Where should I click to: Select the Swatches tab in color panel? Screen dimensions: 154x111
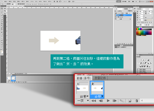tap(141, 27)
